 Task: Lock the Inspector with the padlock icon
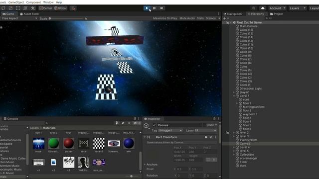pos(214,118)
